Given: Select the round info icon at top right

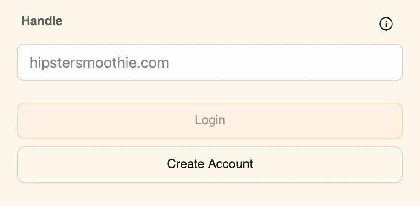Looking at the screenshot, I should (386, 24).
